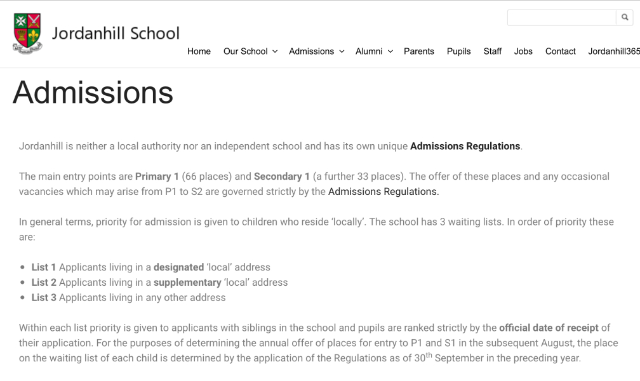Select the Home navigation item
Screen dimensions: 640x381
click(199, 51)
